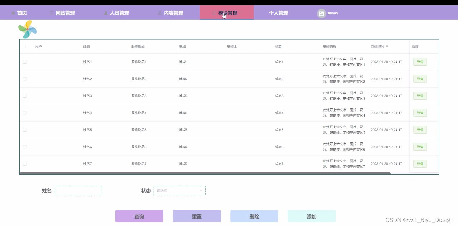Click the 查询 button
458x226 pixels.
[139, 216]
